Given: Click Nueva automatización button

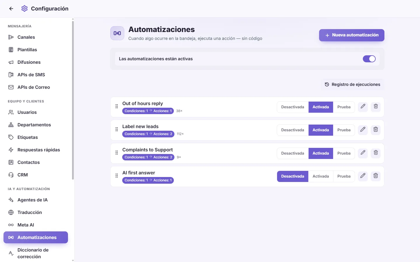Looking at the screenshot, I should tap(352, 35).
